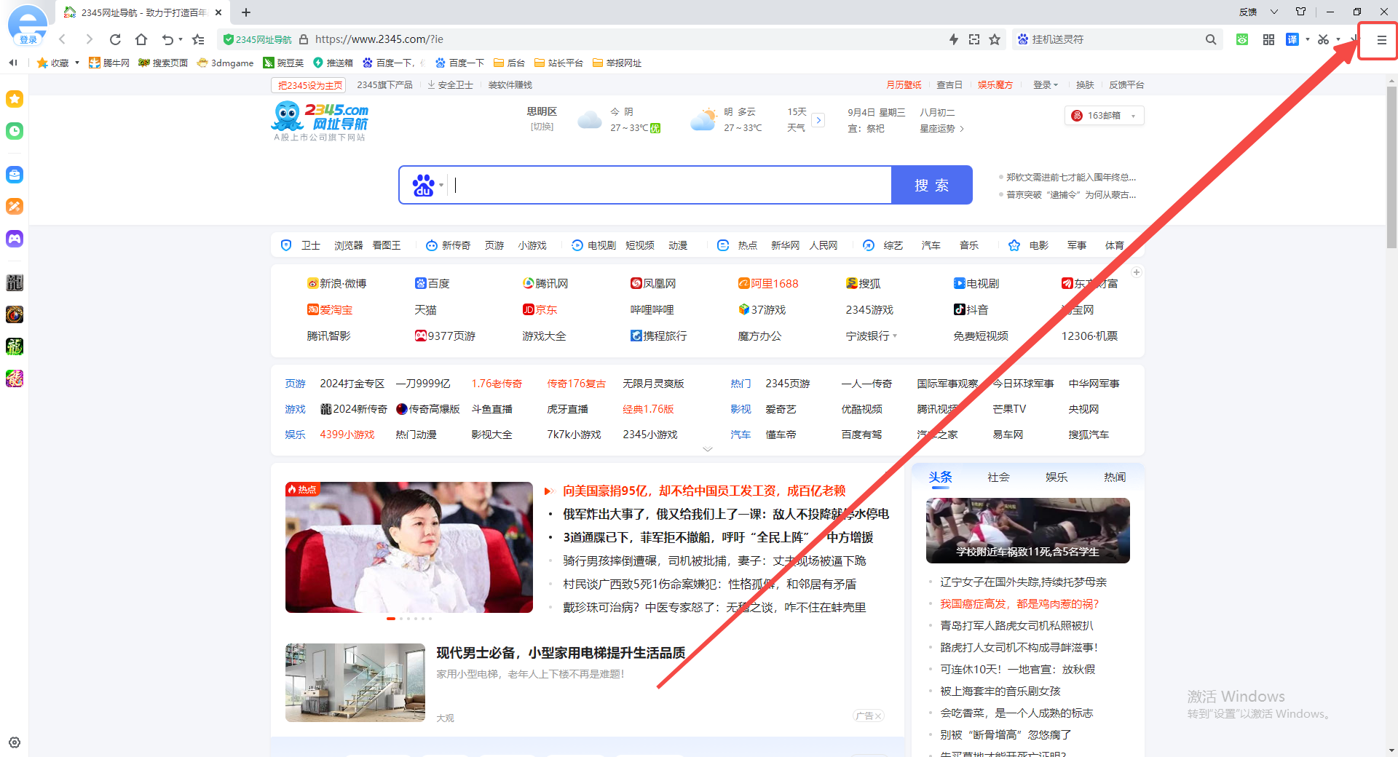Click the 切换 city switch link
This screenshot has width=1398, height=757.
[542, 127]
